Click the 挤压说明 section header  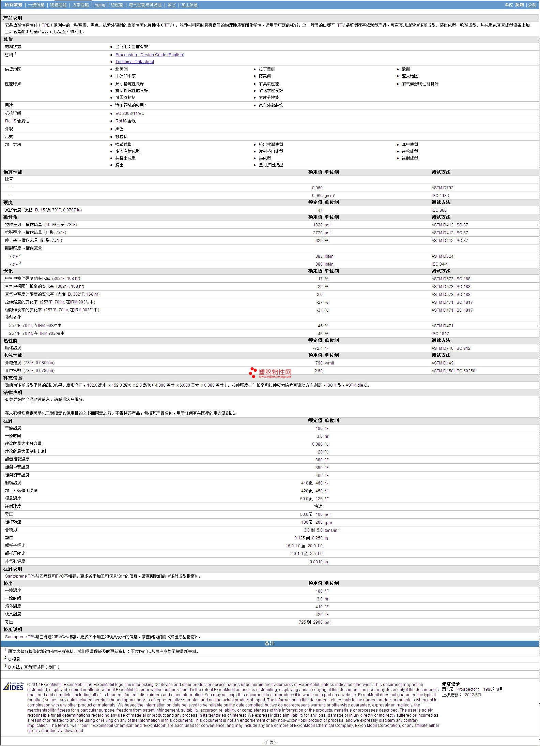[13, 629]
